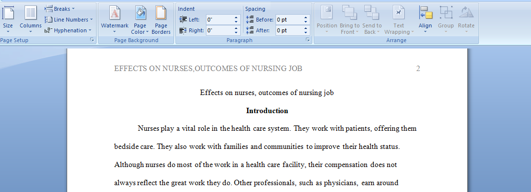Click the page header text EFFECTS ON NURSES
Screen dimensions: 531x192
click(x=208, y=69)
